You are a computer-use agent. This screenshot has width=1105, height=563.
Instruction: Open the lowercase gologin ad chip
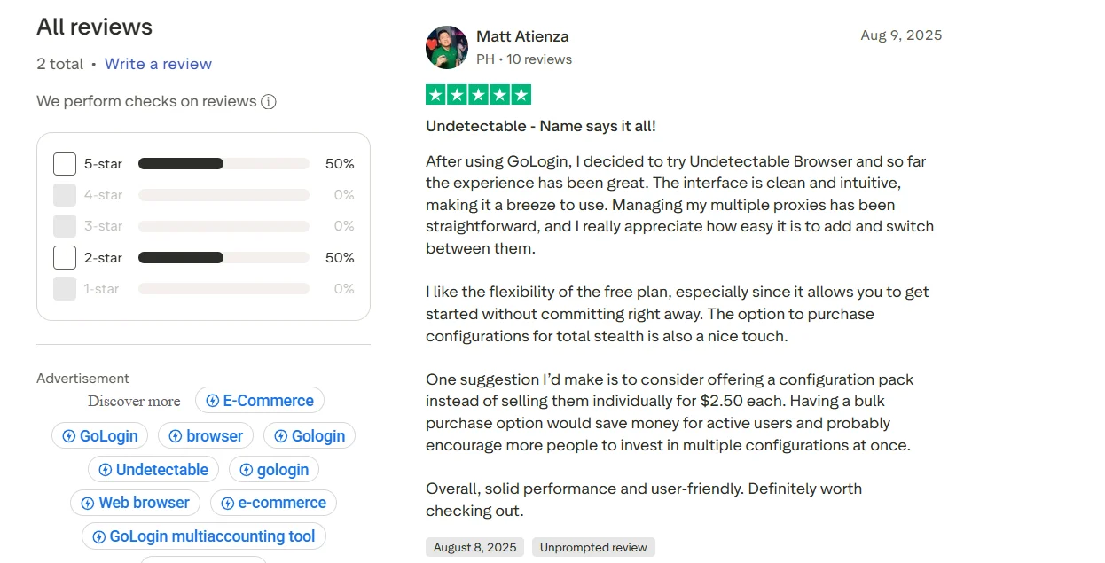tap(274, 470)
